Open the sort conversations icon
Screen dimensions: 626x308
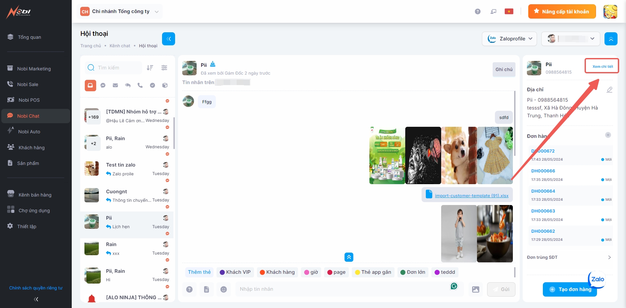(x=150, y=68)
